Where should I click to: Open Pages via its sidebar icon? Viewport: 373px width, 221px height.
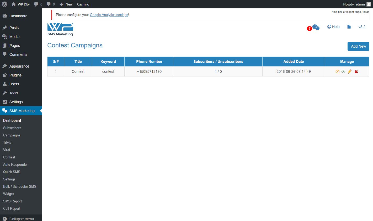point(5,46)
